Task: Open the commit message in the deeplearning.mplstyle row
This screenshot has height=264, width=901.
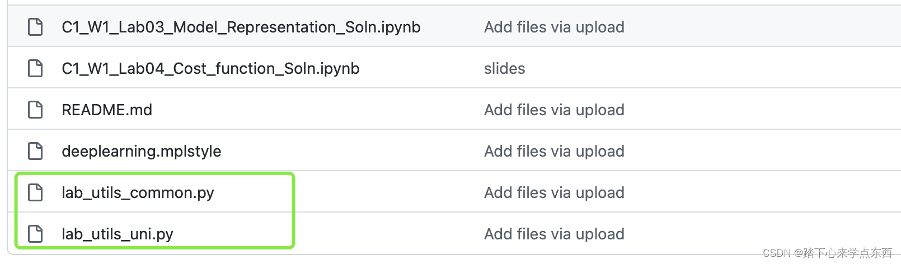Action: point(554,151)
